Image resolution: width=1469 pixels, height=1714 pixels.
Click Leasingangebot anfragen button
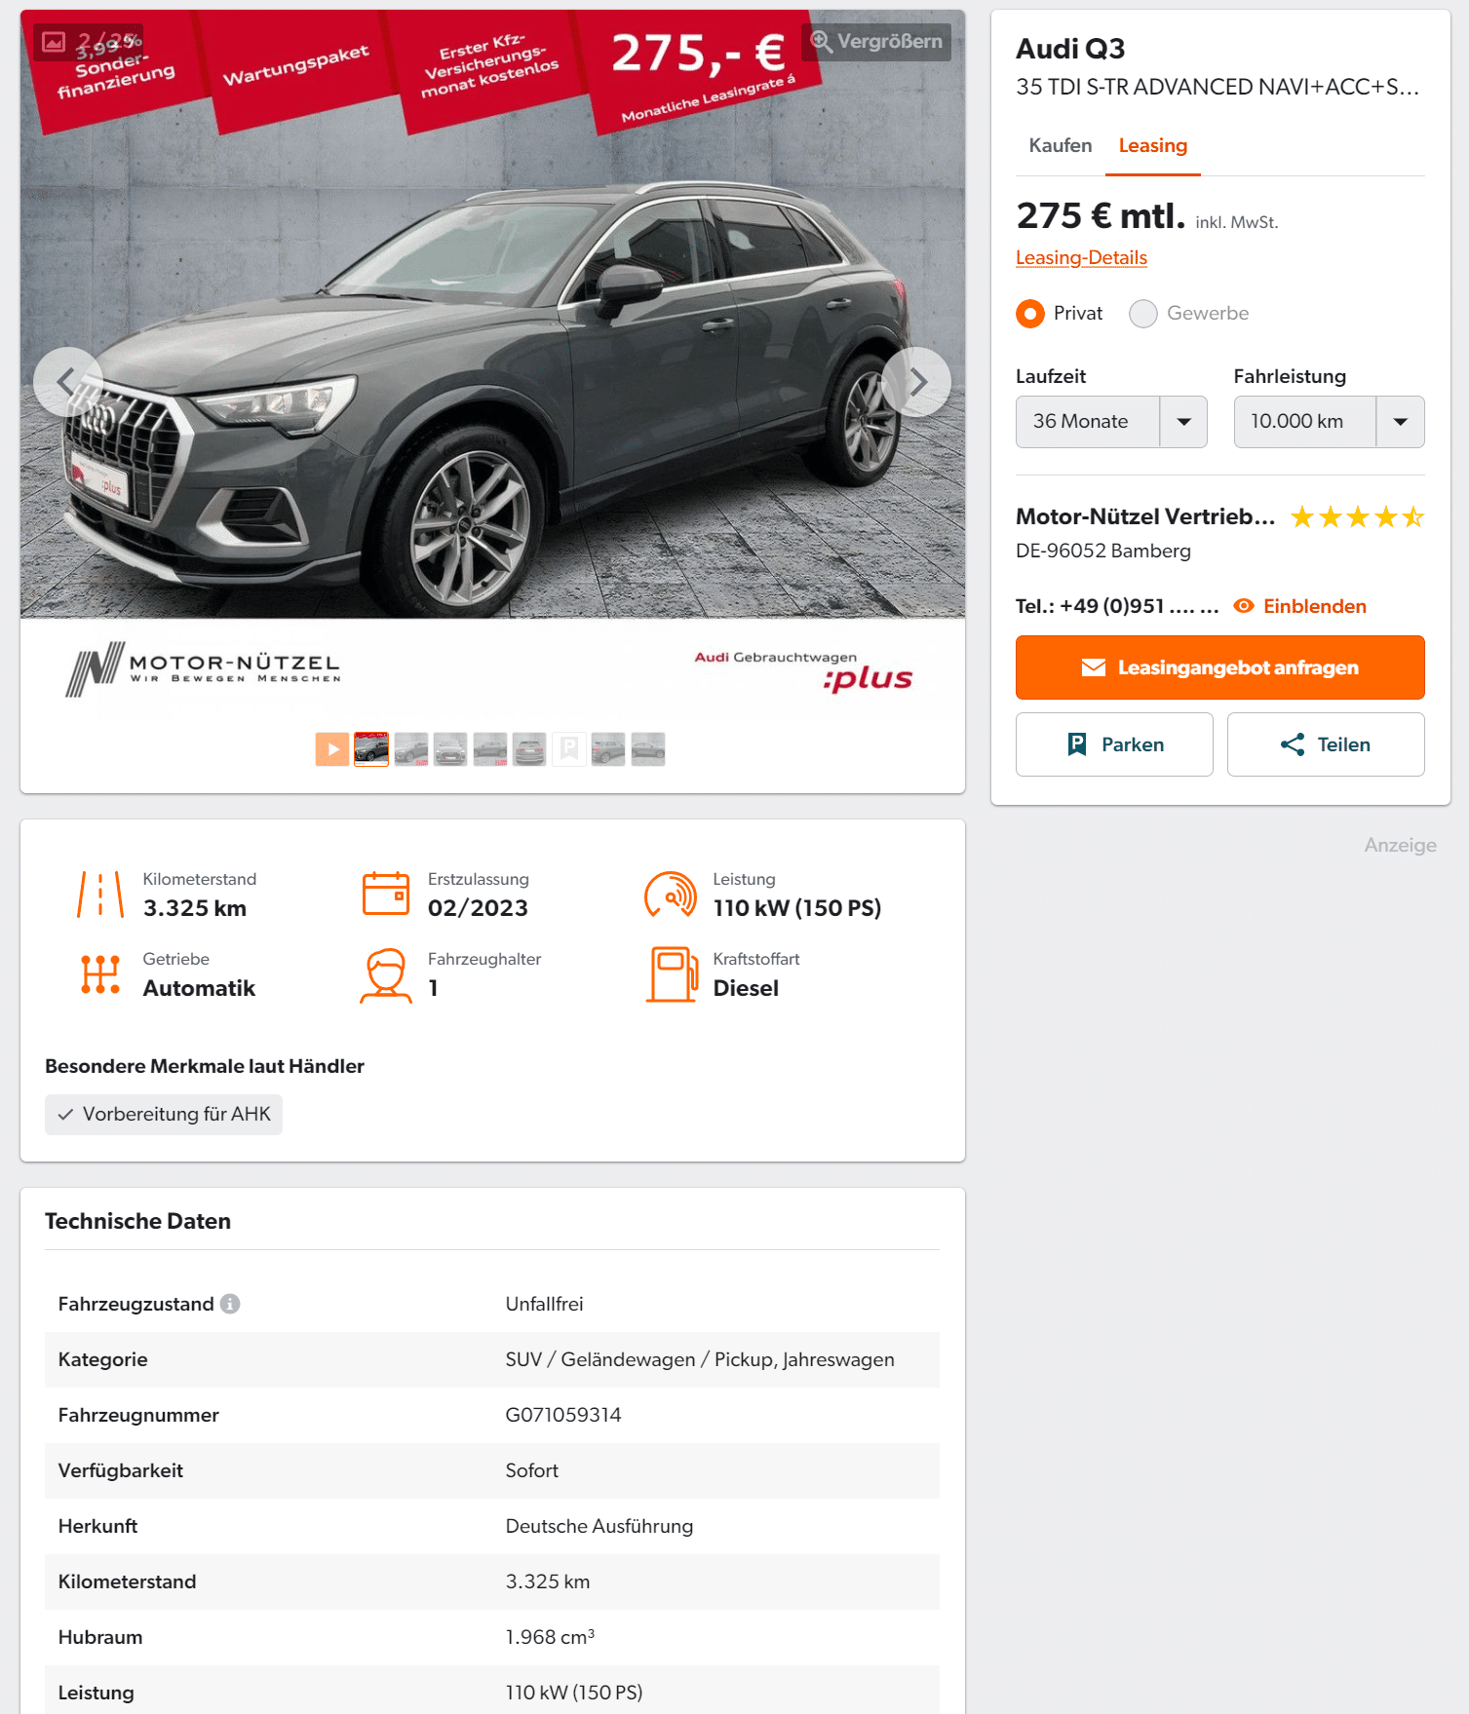pyautogui.click(x=1220, y=667)
